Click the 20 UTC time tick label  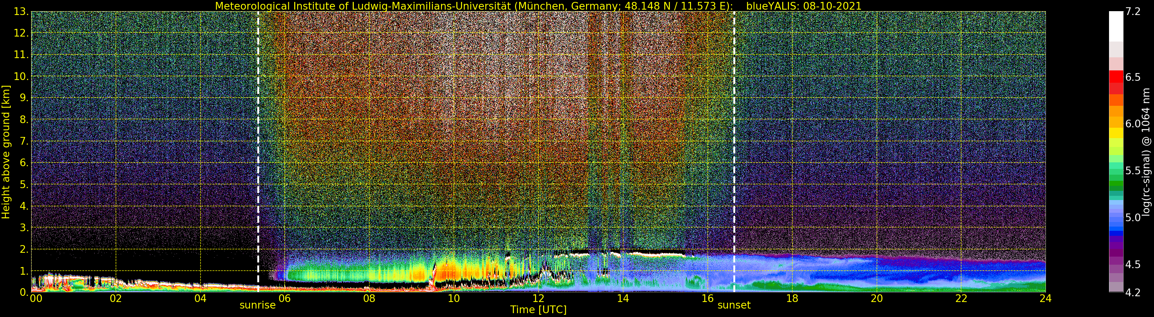pos(877,299)
